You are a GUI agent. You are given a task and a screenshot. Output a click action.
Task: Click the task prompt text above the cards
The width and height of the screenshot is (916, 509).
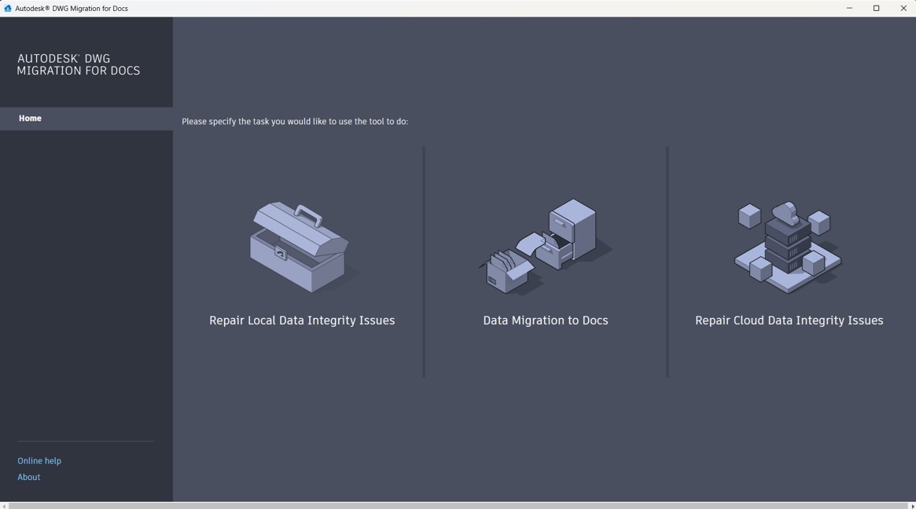pyautogui.click(x=295, y=121)
